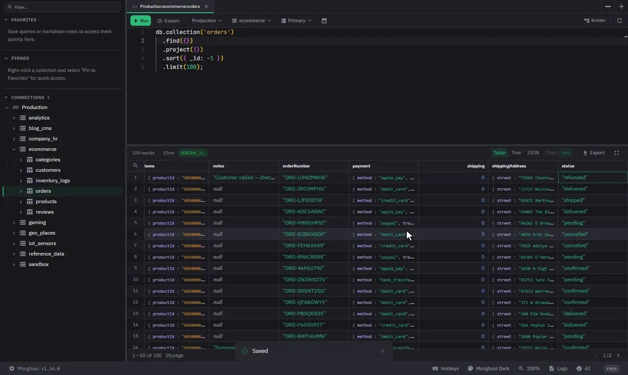Select the customers collection in sidebar
This screenshot has width=628, height=375.
click(48, 170)
